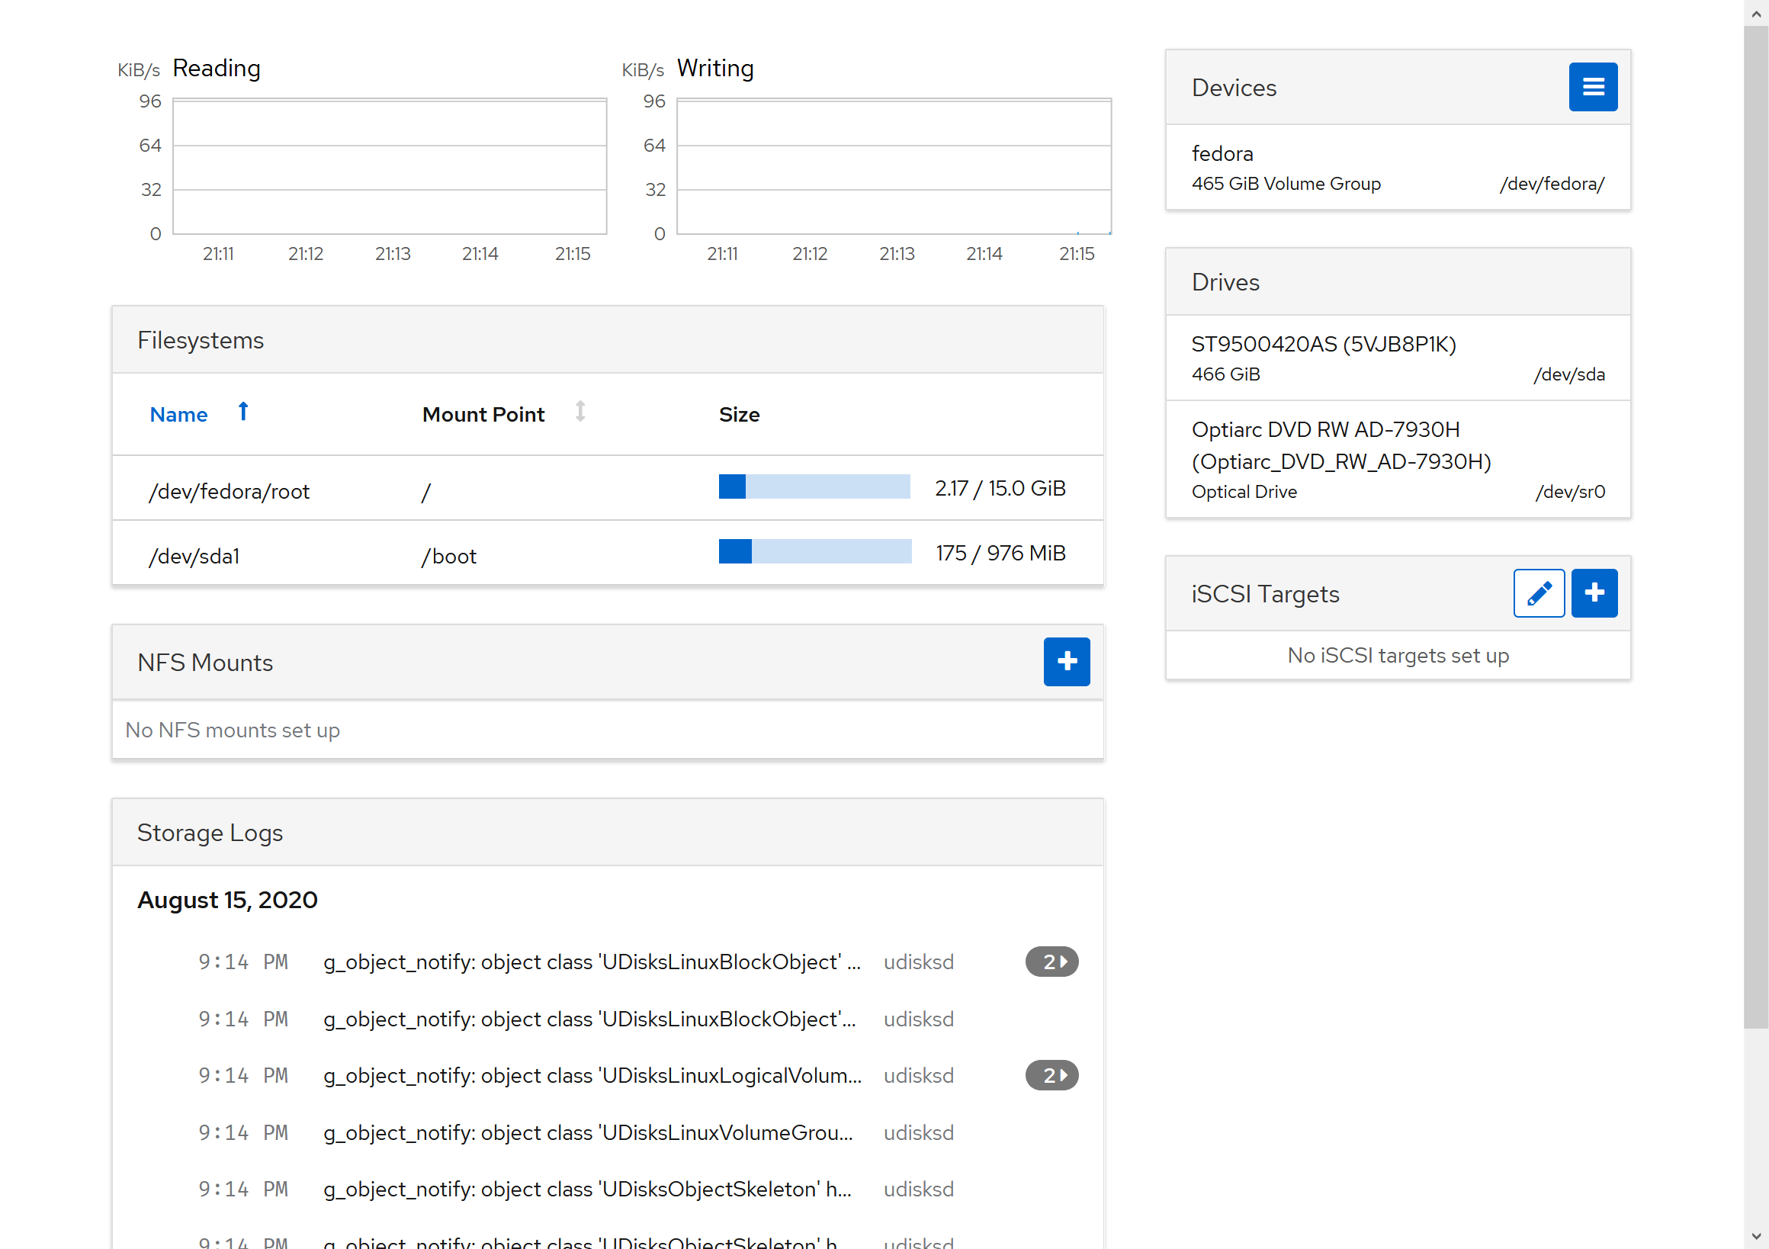Open the UDisksLinuxVolumeGroup log entry

pos(587,1132)
